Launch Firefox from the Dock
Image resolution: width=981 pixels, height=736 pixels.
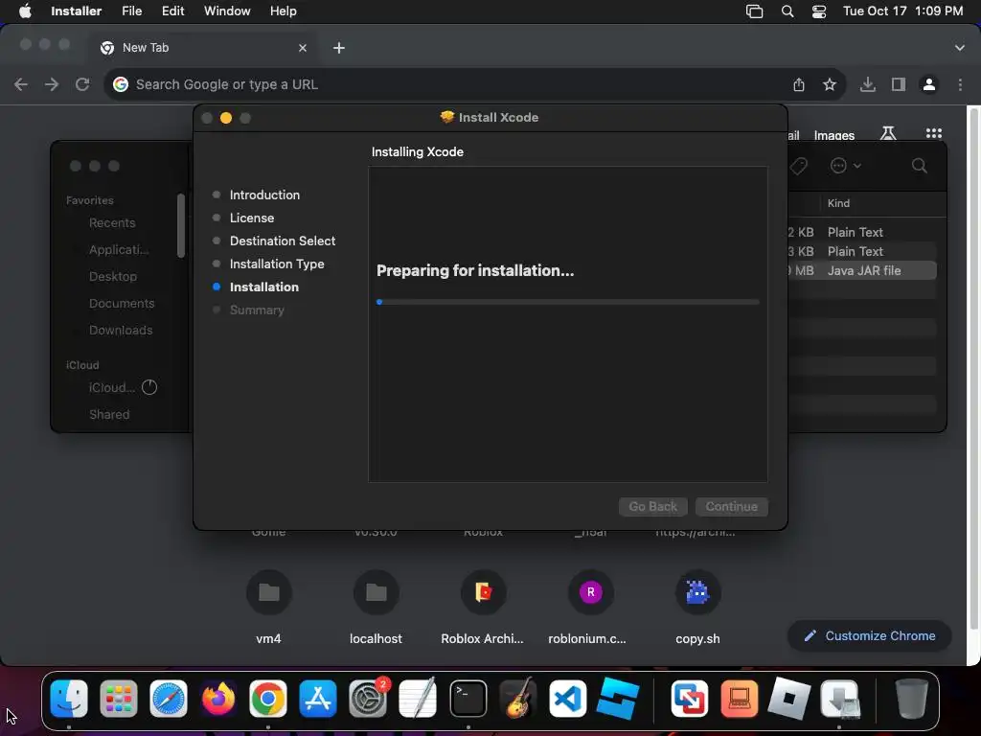click(x=218, y=698)
